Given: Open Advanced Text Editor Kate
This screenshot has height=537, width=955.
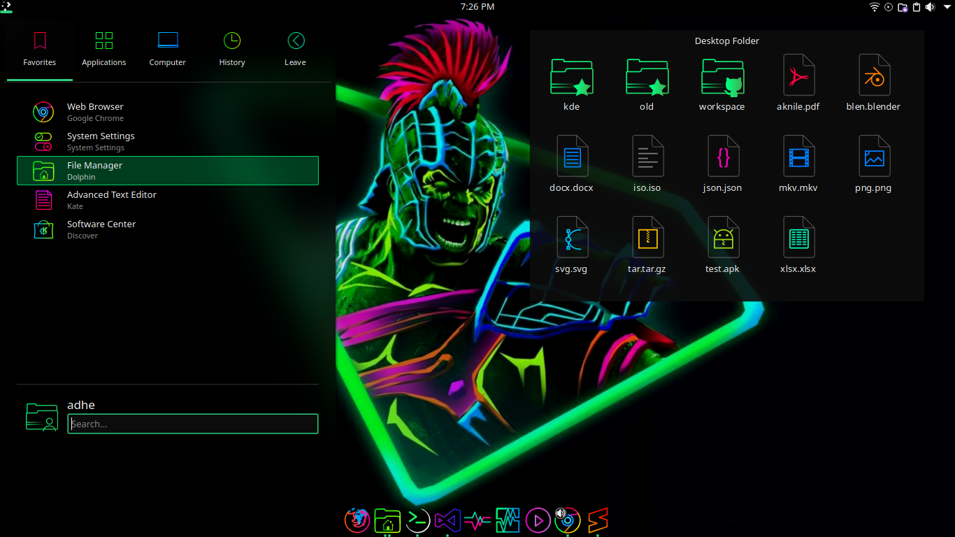Looking at the screenshot, I should tap(168, 200).
